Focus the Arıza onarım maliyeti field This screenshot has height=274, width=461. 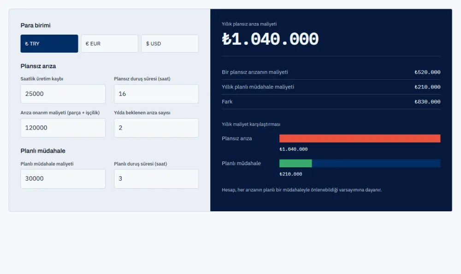[x=63, y=128]
